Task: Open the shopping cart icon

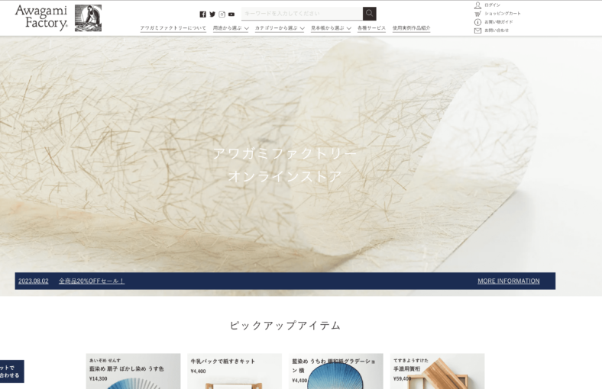Action: tap(477, 14)
